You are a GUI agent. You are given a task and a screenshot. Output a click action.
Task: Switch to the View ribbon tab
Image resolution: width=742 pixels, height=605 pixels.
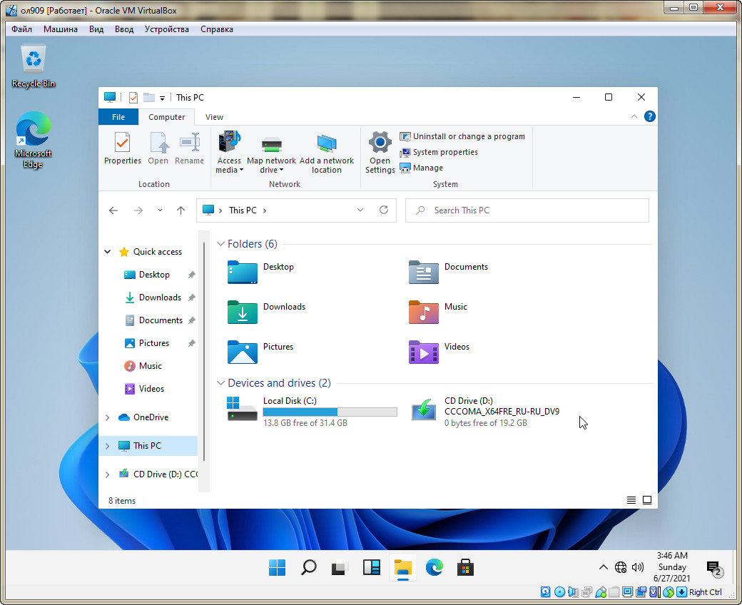pos(214,117)
